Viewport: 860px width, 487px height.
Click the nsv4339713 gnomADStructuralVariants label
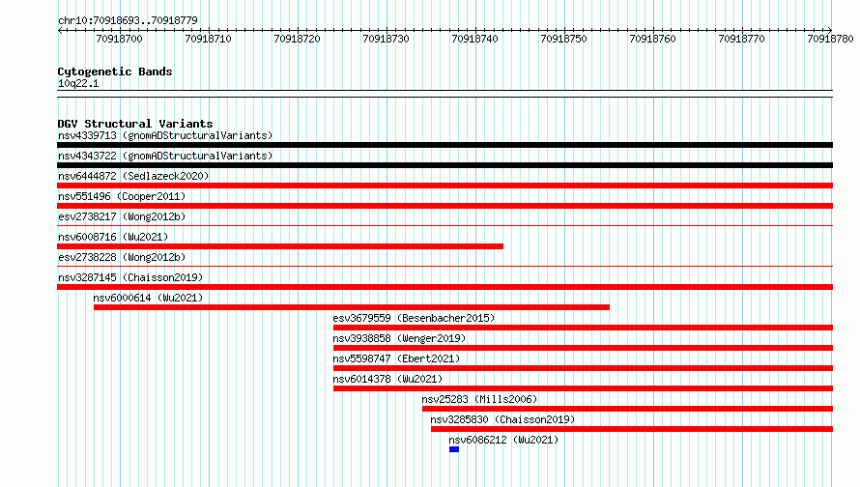(x=165, y=135)
